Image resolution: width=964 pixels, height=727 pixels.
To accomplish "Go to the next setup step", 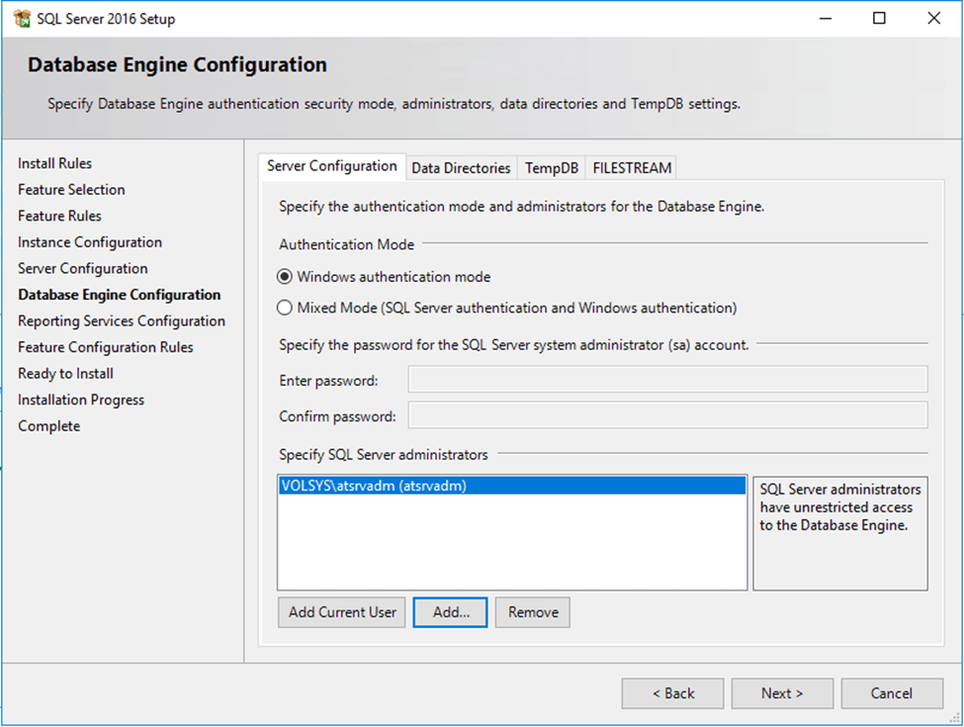I will 782,693.
